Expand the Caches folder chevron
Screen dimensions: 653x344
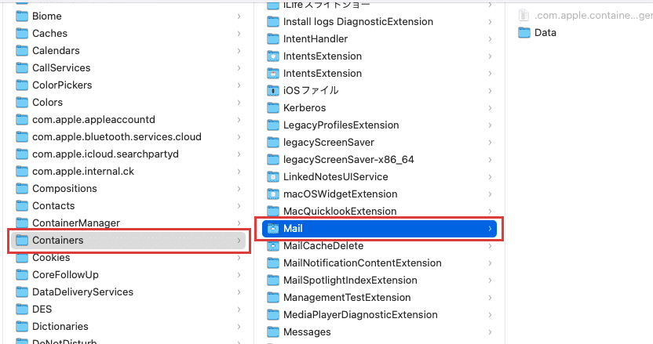tap(239, 33)
